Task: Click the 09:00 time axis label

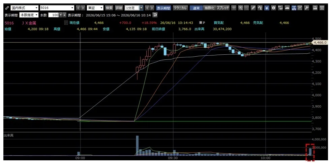Action: (80, 158)
